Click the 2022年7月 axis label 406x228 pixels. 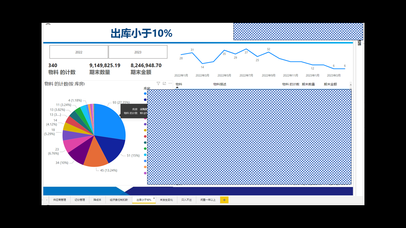coord(246,75)
